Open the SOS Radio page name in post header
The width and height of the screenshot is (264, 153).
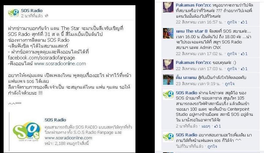coord(32,10)
